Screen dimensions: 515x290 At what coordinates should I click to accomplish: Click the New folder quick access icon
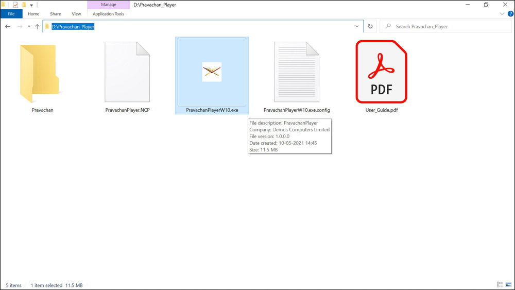click(24, 5)
